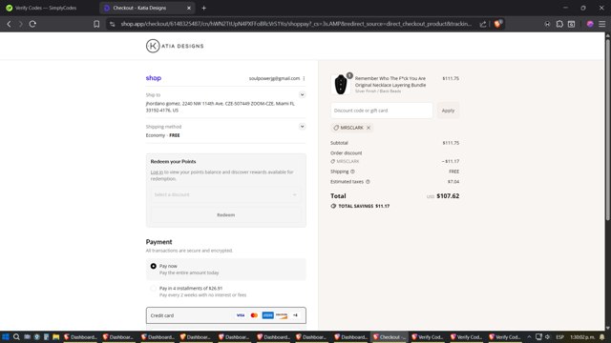
Task: Click the browser page vertical scrollbar
Action: [x=607, y=131]
